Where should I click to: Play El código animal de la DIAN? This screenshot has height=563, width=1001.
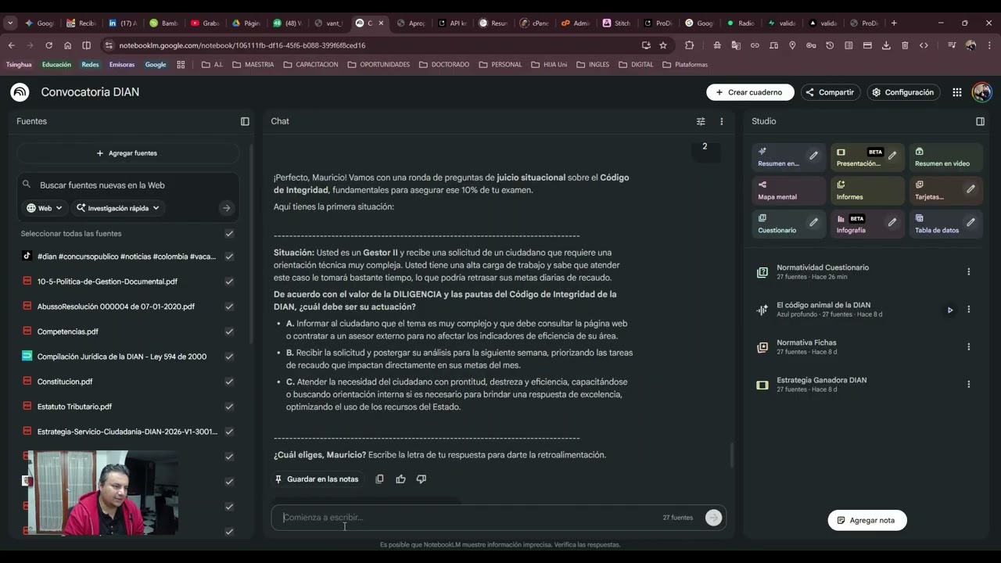tap(950, 310)
